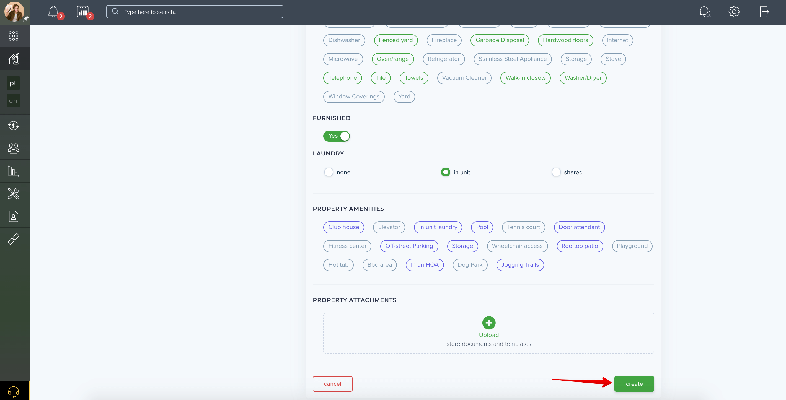Open the settings gear icon
This screenshot has height=400, width=786.
734,12
